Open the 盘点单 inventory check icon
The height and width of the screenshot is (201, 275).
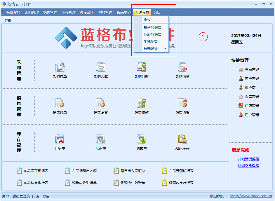pyautogui.click(x=101, y=139)
